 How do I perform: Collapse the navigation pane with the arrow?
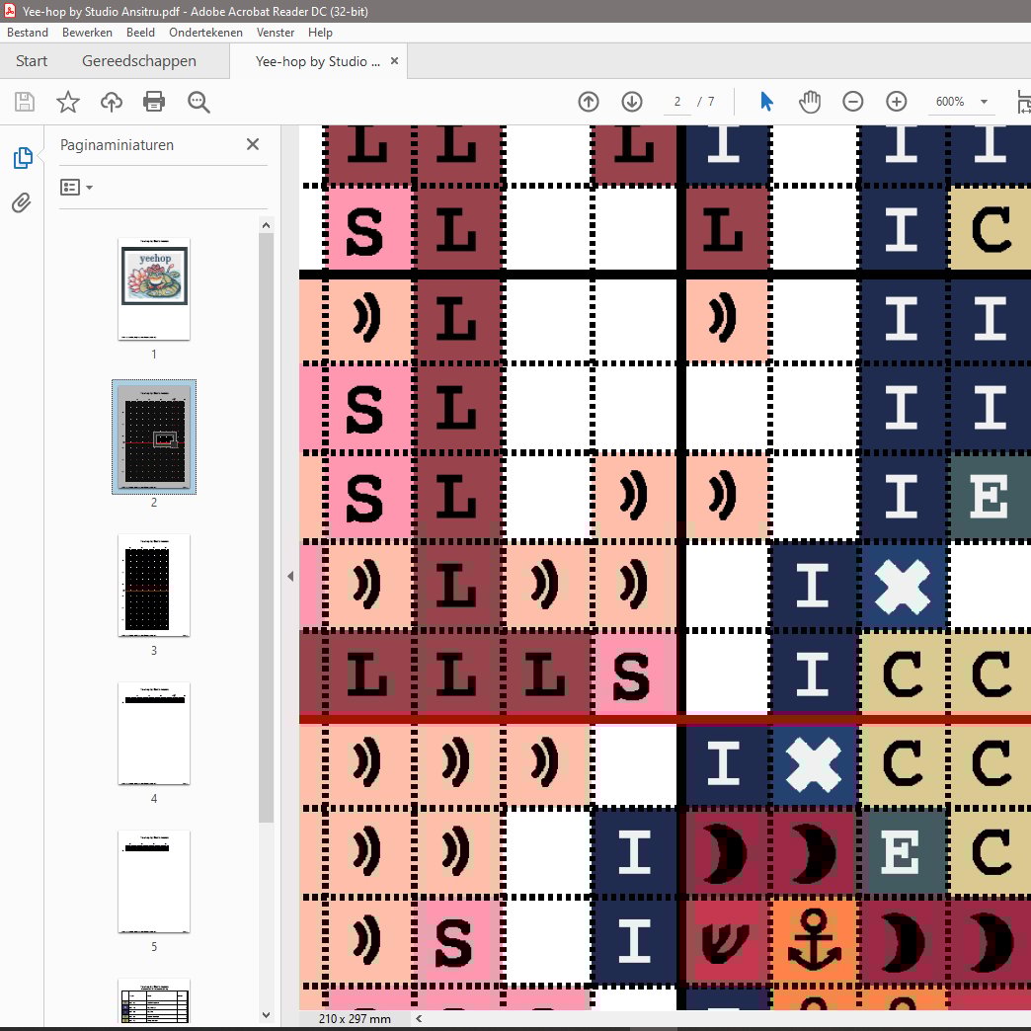[x=290, y=577]
